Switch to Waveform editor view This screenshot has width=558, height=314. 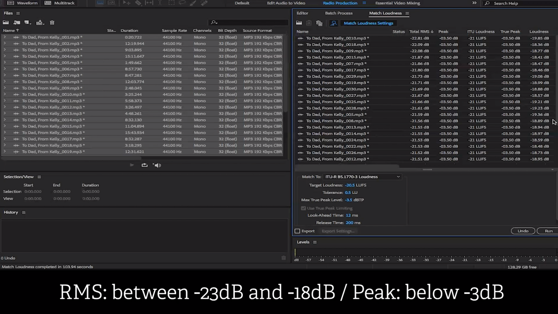22,3
